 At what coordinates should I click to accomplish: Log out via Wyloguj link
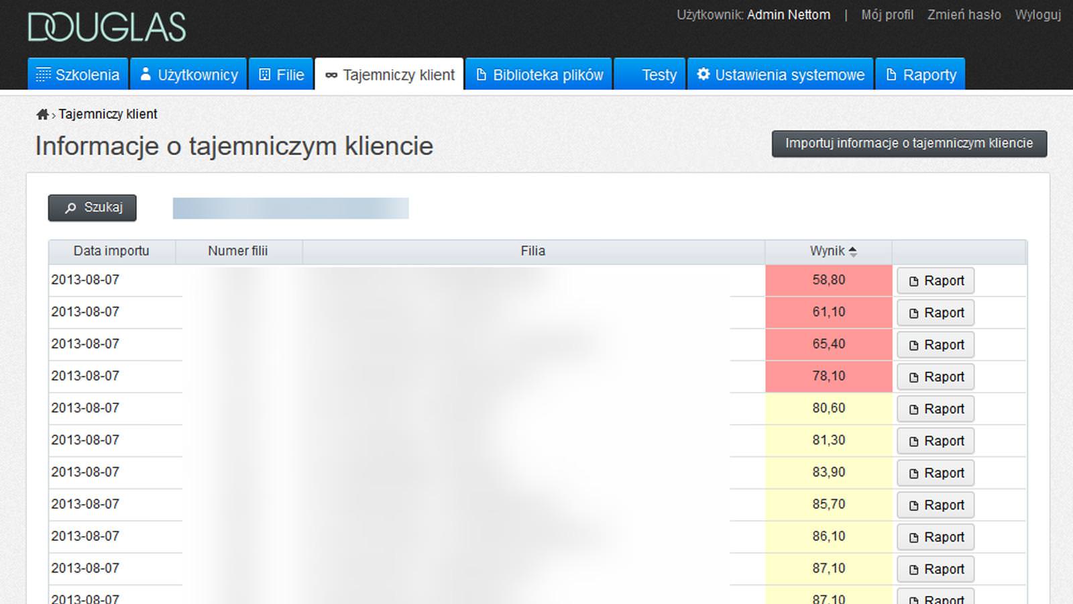[x=1037, y=15]
